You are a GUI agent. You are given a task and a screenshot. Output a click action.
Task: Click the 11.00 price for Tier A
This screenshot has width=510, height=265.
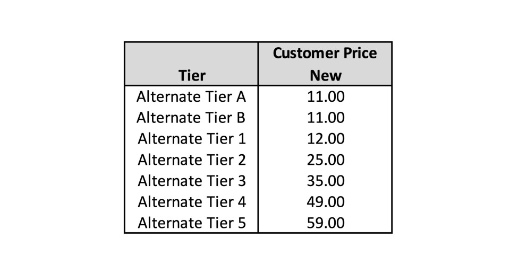coord(326,96)
